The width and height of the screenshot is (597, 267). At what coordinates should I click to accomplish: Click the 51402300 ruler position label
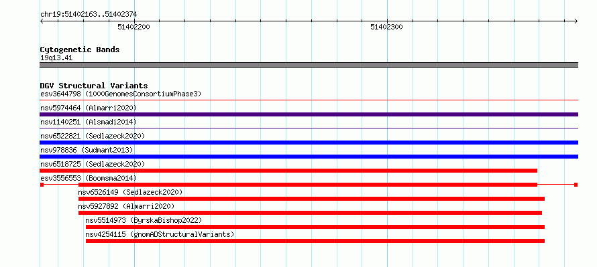pyautogui.click(x=386, y=27)
